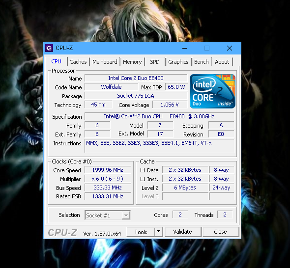Click the Code Name value Wolfdale
290x268 pixels.
tap(112, 87)
